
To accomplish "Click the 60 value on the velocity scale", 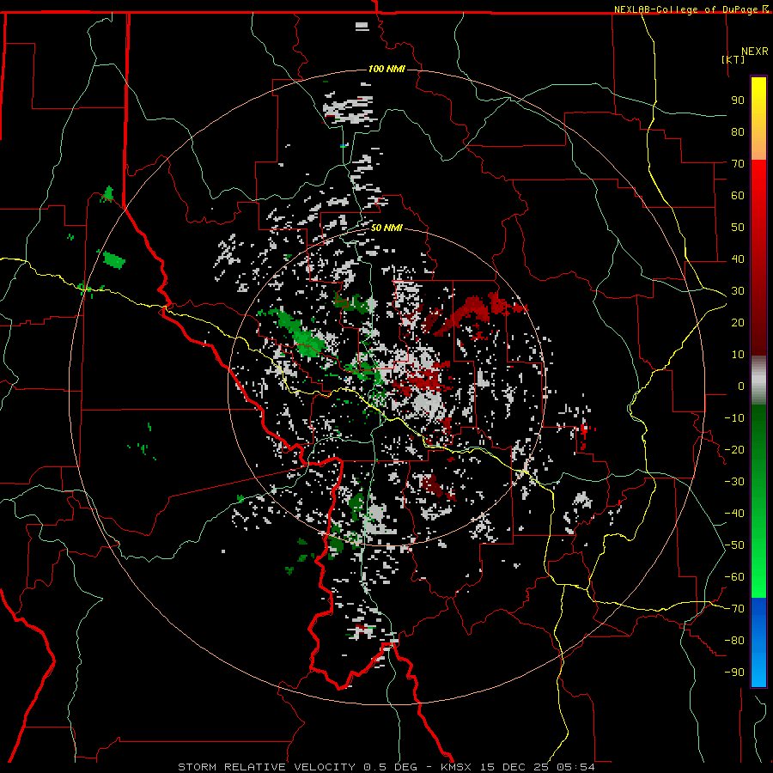I will (738, 196).
